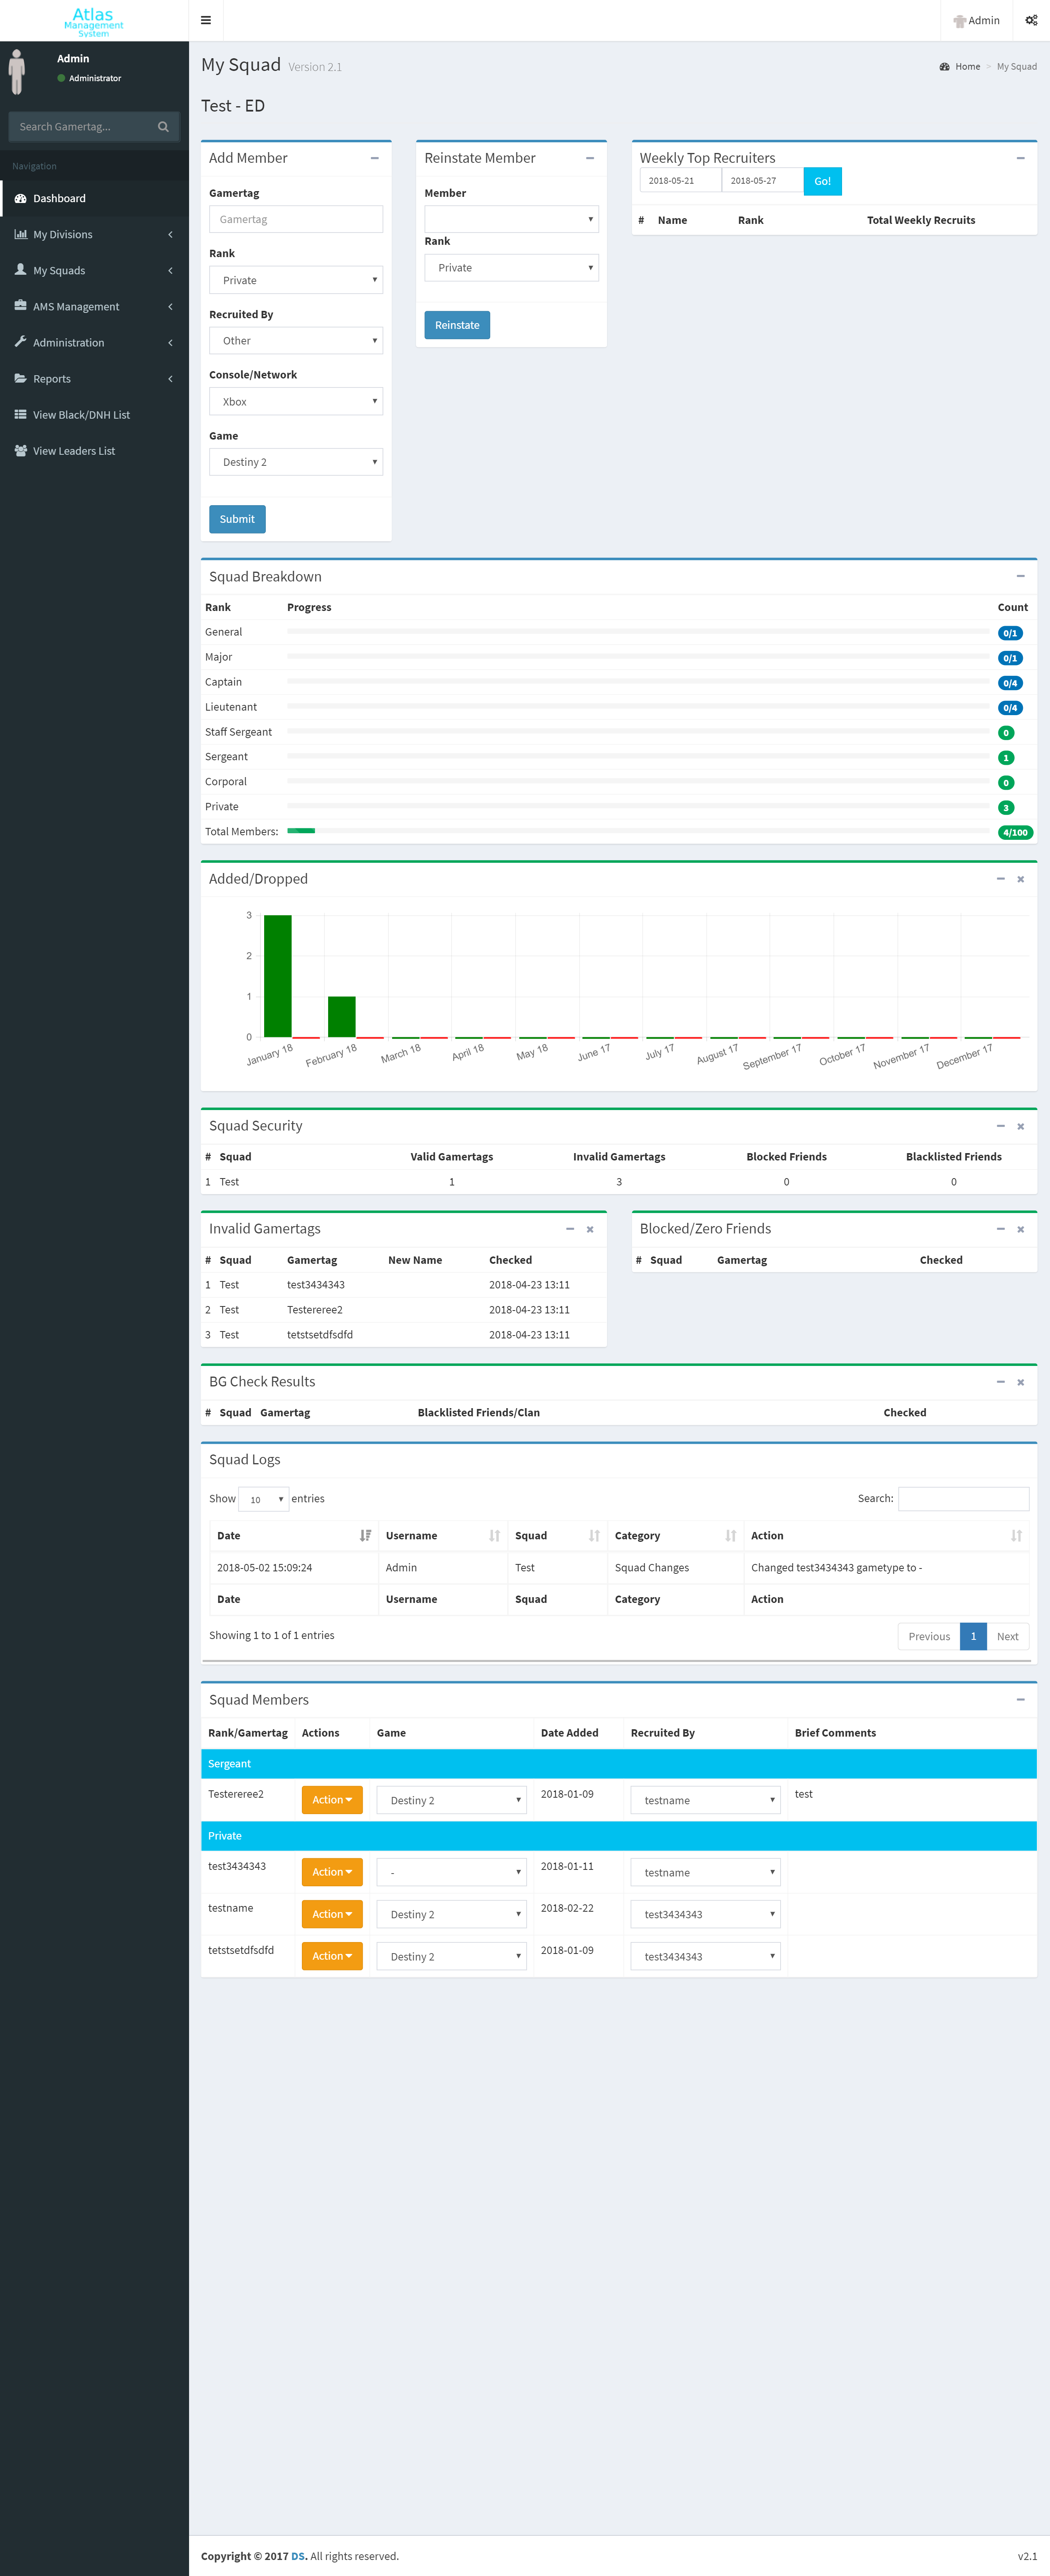The image size is (1050, 2576).
Task: Close the Added/Dropped chart panel
Action: tap(1020, 879)
